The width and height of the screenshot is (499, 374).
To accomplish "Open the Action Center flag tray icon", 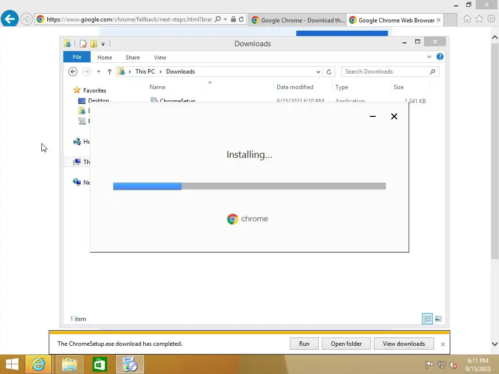I will 429,364.
